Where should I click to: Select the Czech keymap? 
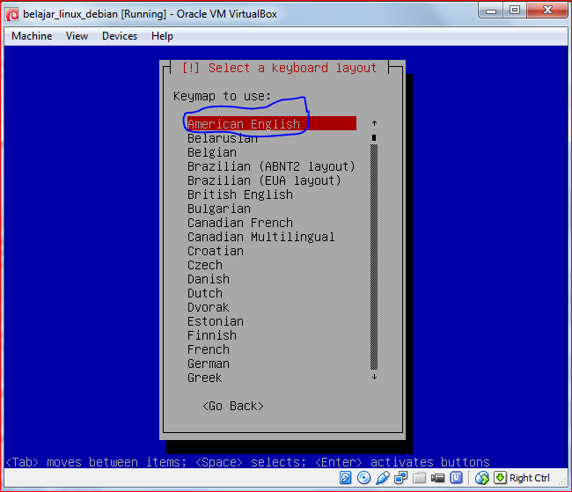click(x=205, y=265)
